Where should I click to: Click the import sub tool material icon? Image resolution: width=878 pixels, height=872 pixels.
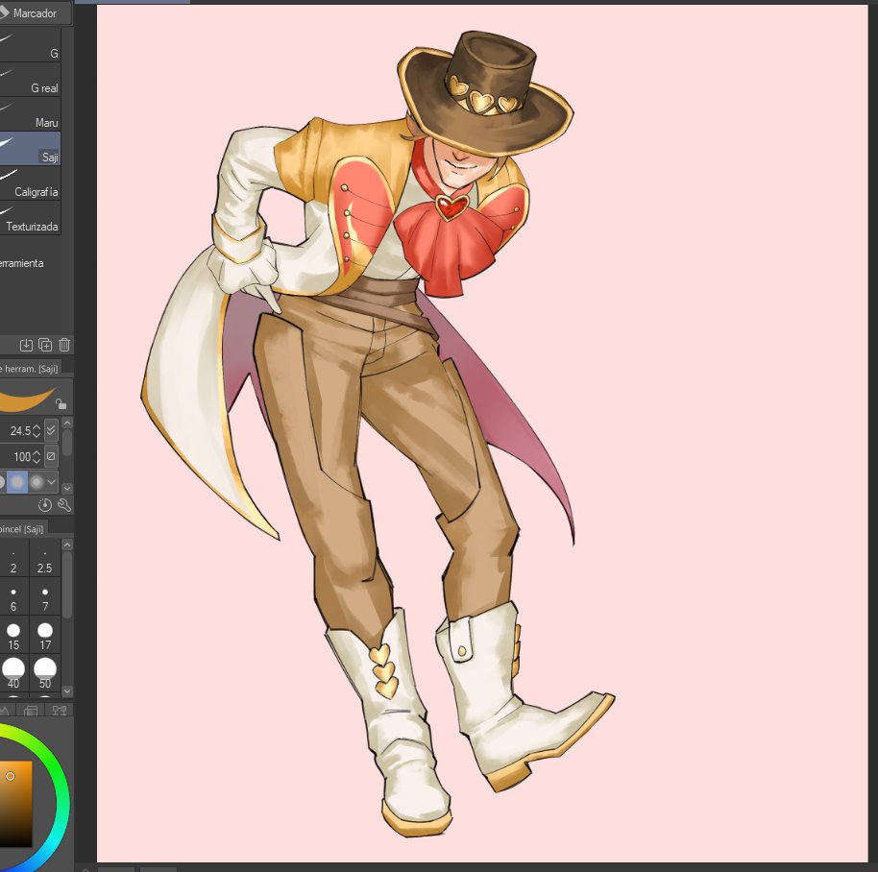tap(26, 345)
